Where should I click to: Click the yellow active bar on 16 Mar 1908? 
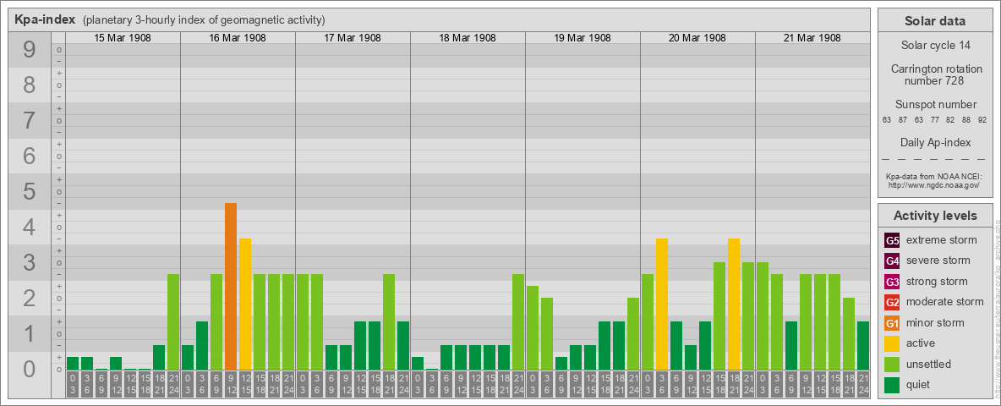click(x=245, y=304)
